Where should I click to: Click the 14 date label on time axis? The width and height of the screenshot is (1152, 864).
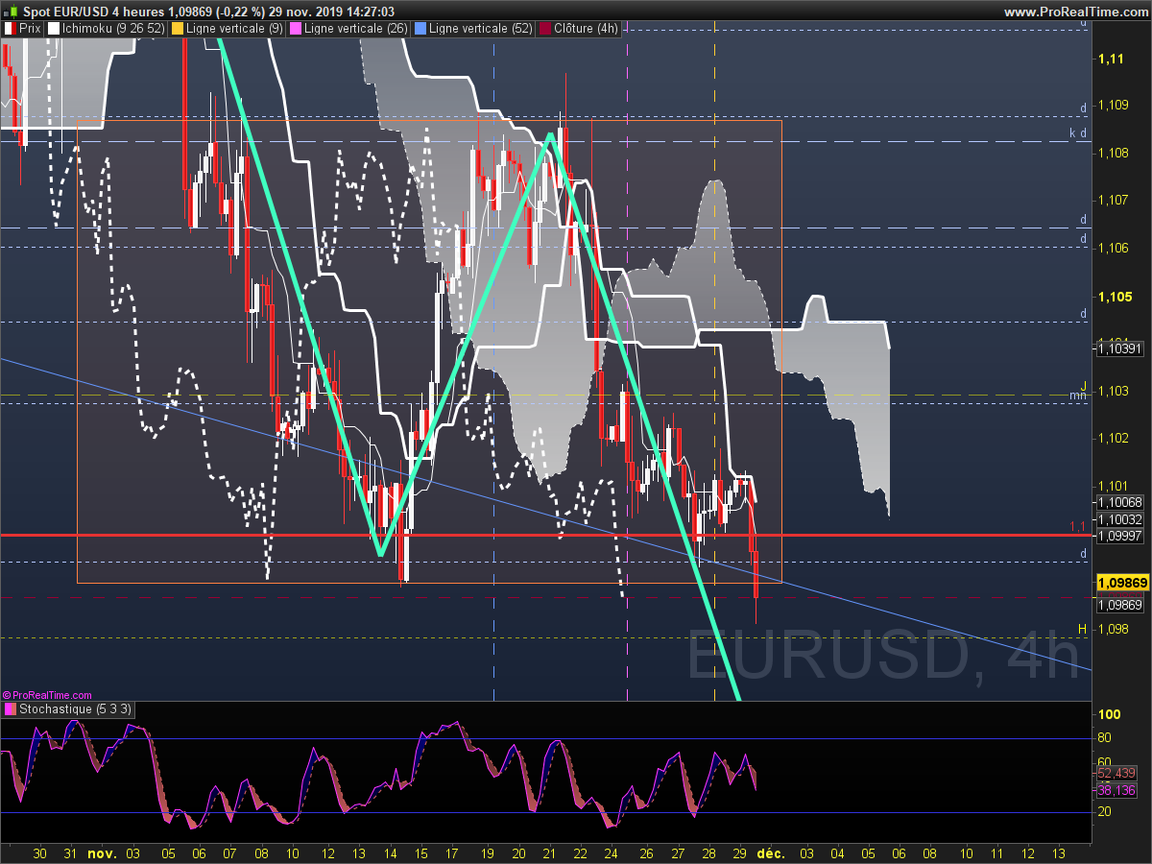pyautogui.click(x=391, y=852)
